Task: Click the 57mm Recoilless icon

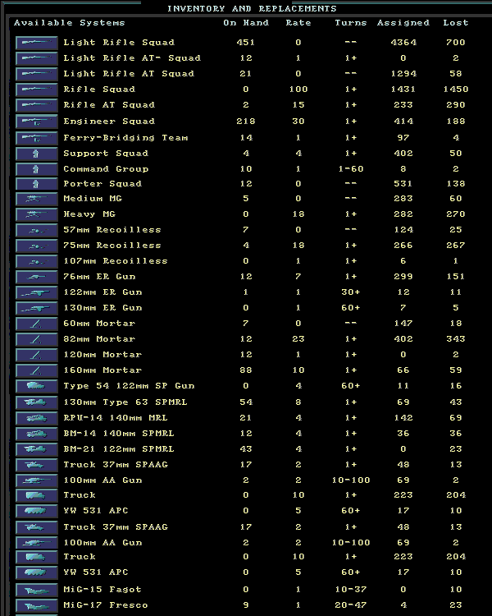Action: click(x=37, y=230)
